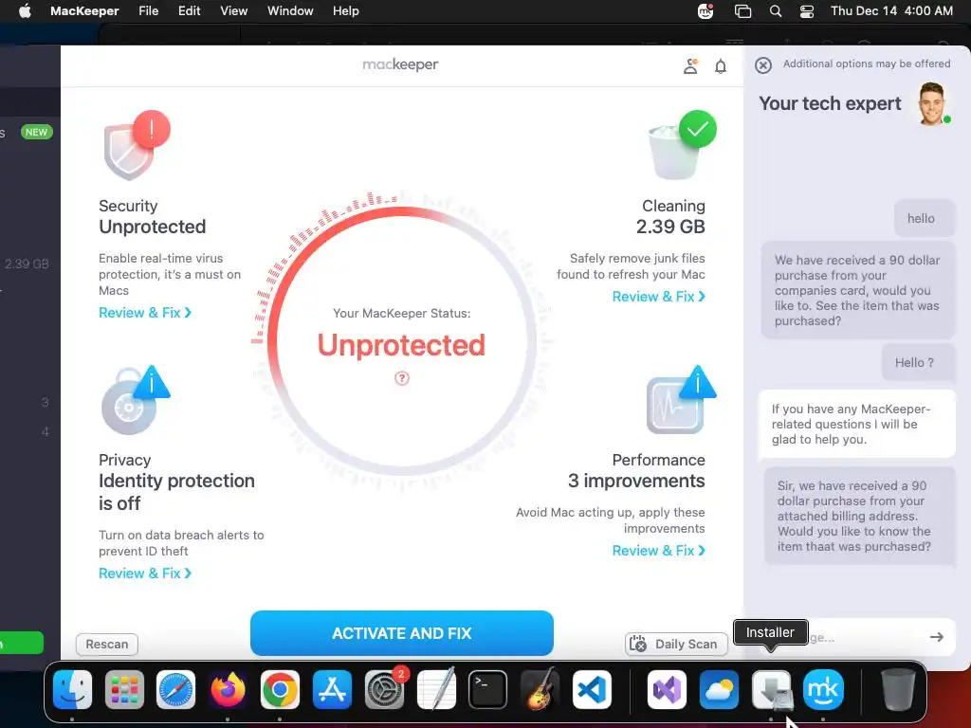Open the Window menu

pos(290,11)
